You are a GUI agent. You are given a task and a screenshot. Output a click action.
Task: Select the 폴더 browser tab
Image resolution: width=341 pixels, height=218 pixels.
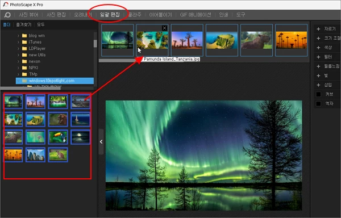click(x=6, y=25)
